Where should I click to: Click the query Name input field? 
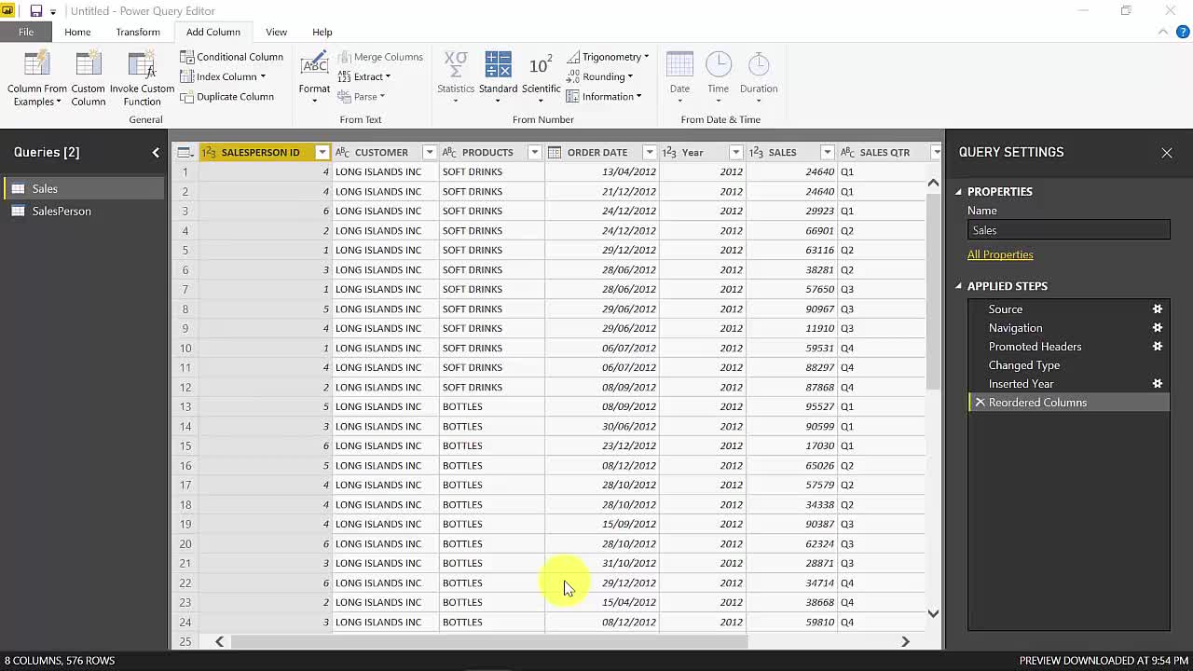[x=1068, y=230]
